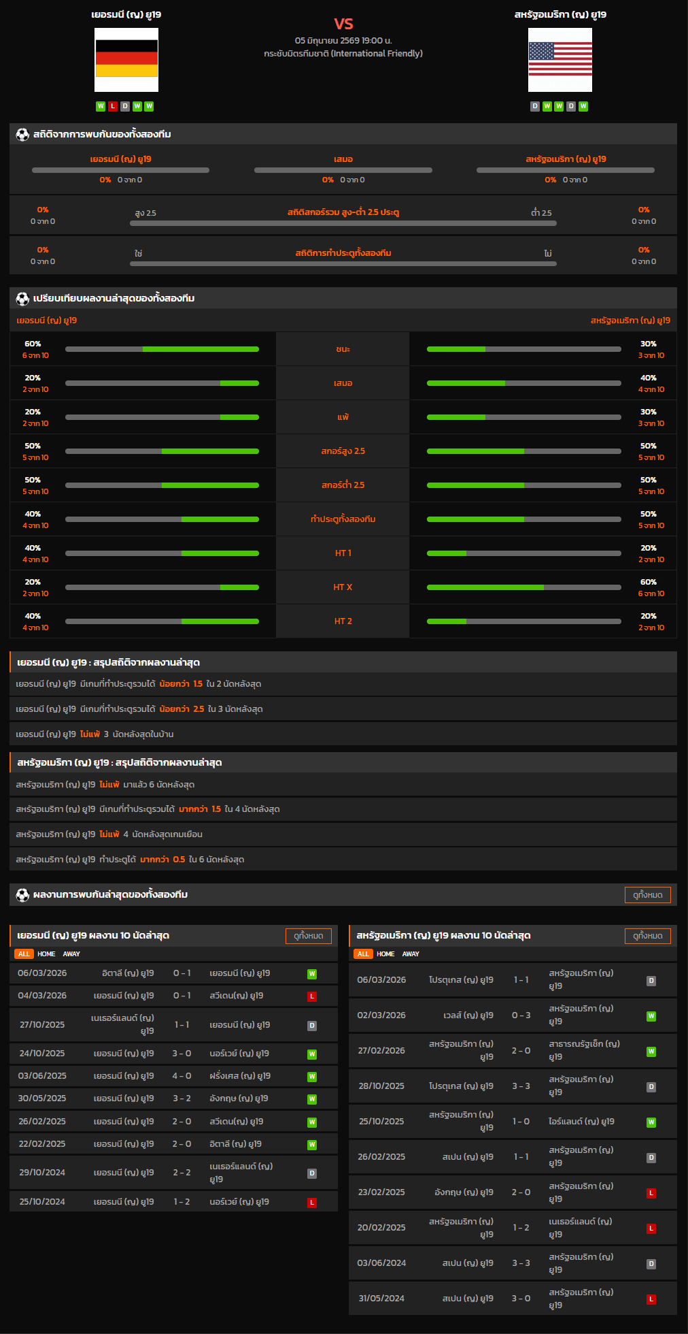
Task: Click กระชับมิตรทีมชาติ (International Friendly) label
Action: pyautogui.click(x=343, y=54)
